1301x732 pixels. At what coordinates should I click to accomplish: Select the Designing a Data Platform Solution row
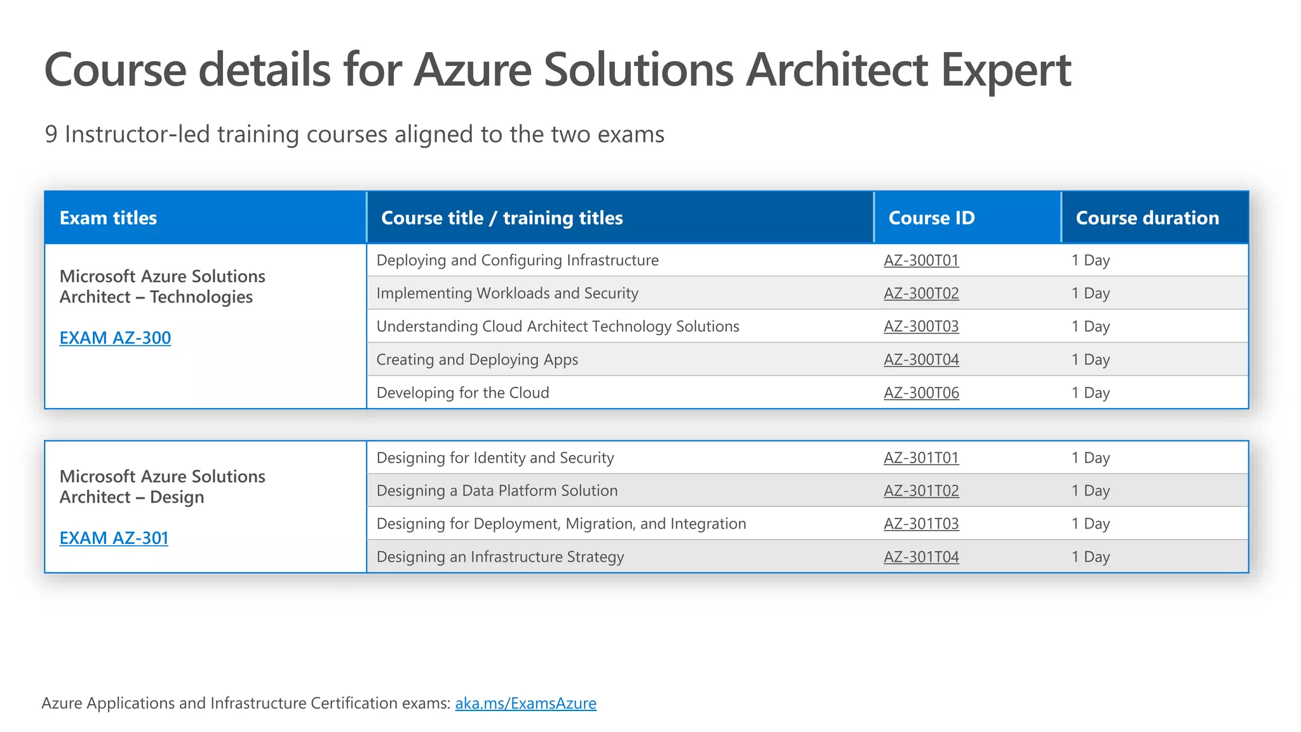807,491
